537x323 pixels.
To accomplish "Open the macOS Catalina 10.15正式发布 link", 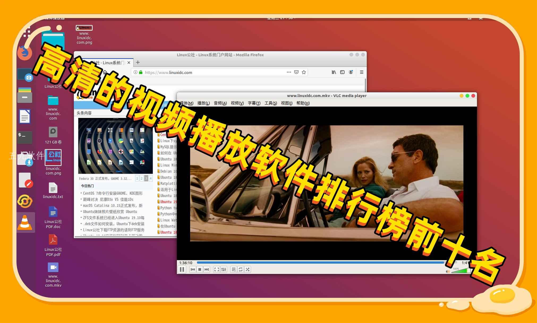I will [x=113, y=206].
